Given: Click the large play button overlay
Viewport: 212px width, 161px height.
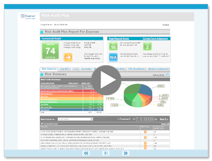Looking at the screenshot, I should [x=106, y=80].
